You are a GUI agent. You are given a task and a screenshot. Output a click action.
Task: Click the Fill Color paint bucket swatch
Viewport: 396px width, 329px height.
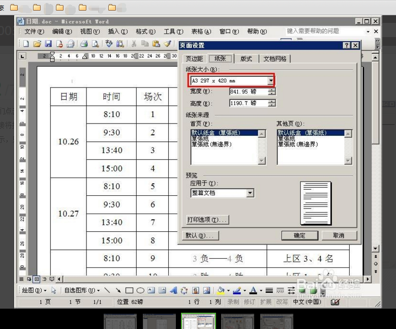pyautogui.click(x=221, y=291)
